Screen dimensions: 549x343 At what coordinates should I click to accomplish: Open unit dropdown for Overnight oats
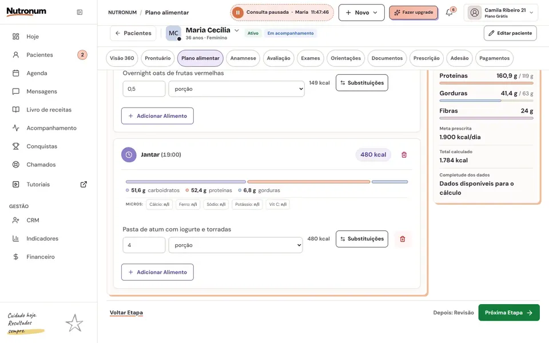[x=236, y=89]
